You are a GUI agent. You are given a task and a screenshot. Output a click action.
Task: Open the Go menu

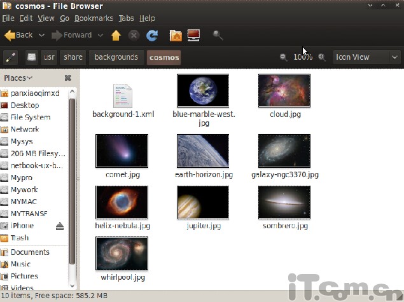[x=64, y=18]
